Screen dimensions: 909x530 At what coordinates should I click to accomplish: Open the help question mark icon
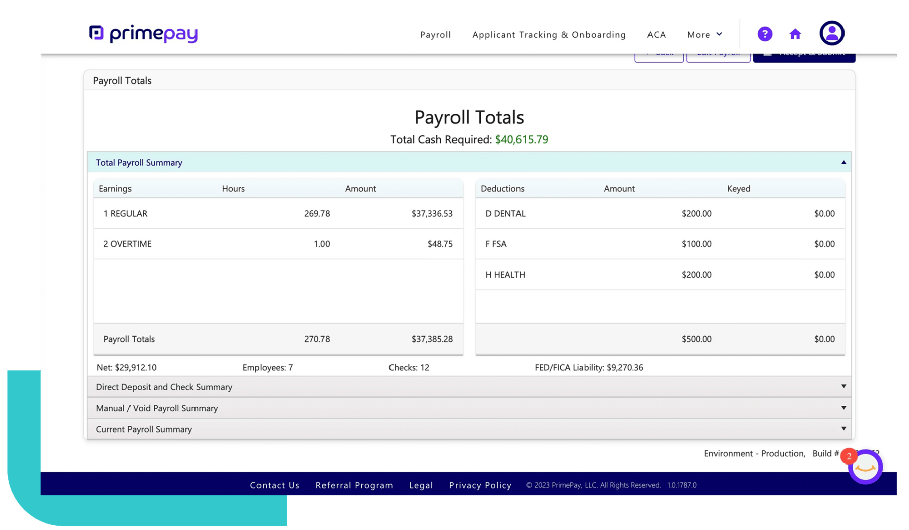(x=764, y=34)
